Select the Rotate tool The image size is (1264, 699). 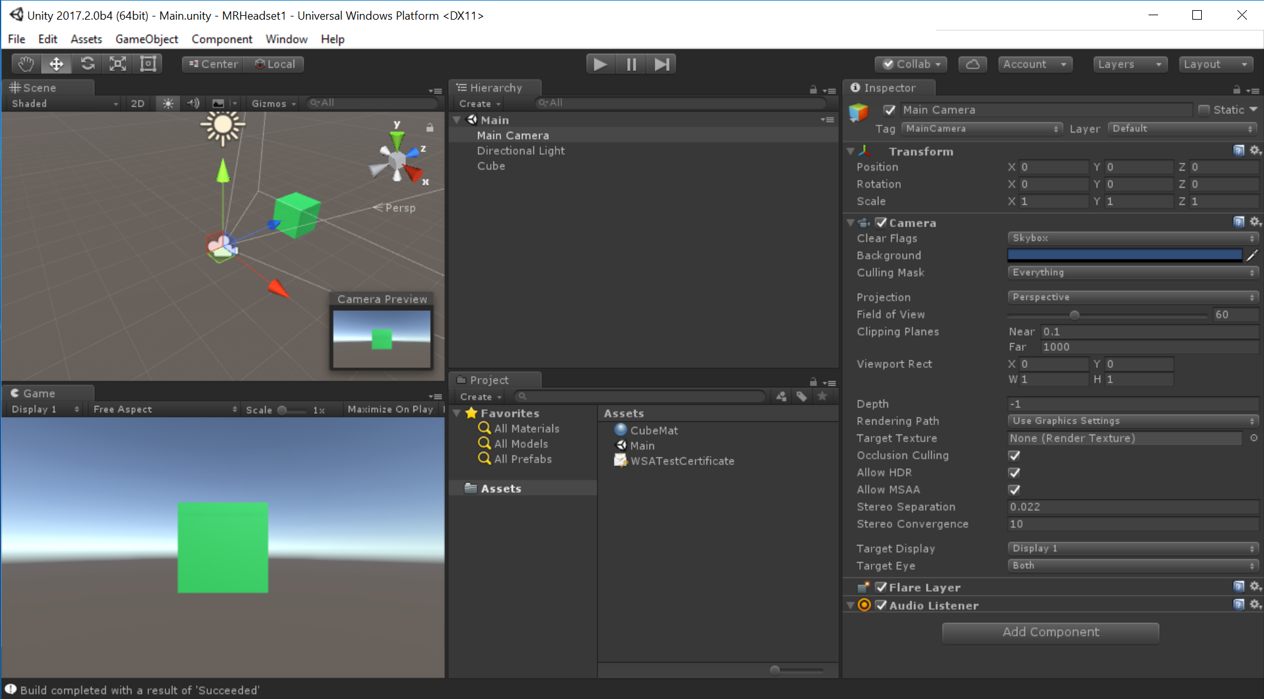(87, 63)
